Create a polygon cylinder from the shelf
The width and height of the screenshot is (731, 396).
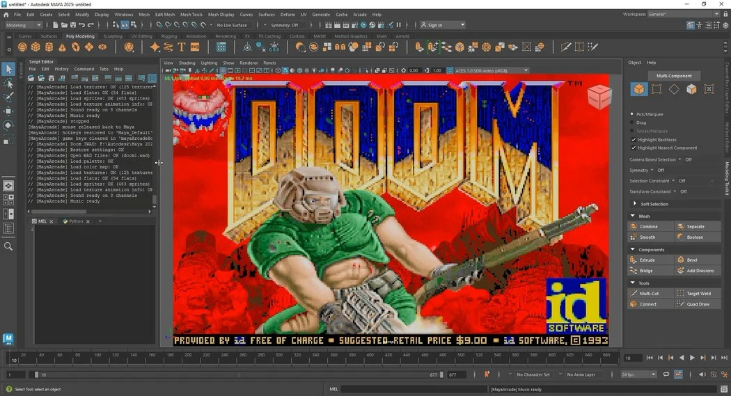49,47
